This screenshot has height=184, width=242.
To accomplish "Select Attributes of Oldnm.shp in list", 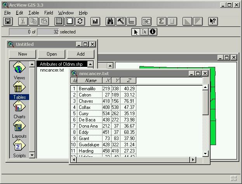I will [x=62, y=64].
